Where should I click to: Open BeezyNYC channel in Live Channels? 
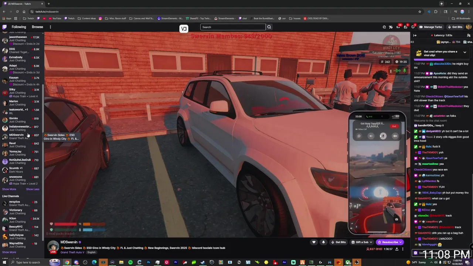[x=21, y=228]
